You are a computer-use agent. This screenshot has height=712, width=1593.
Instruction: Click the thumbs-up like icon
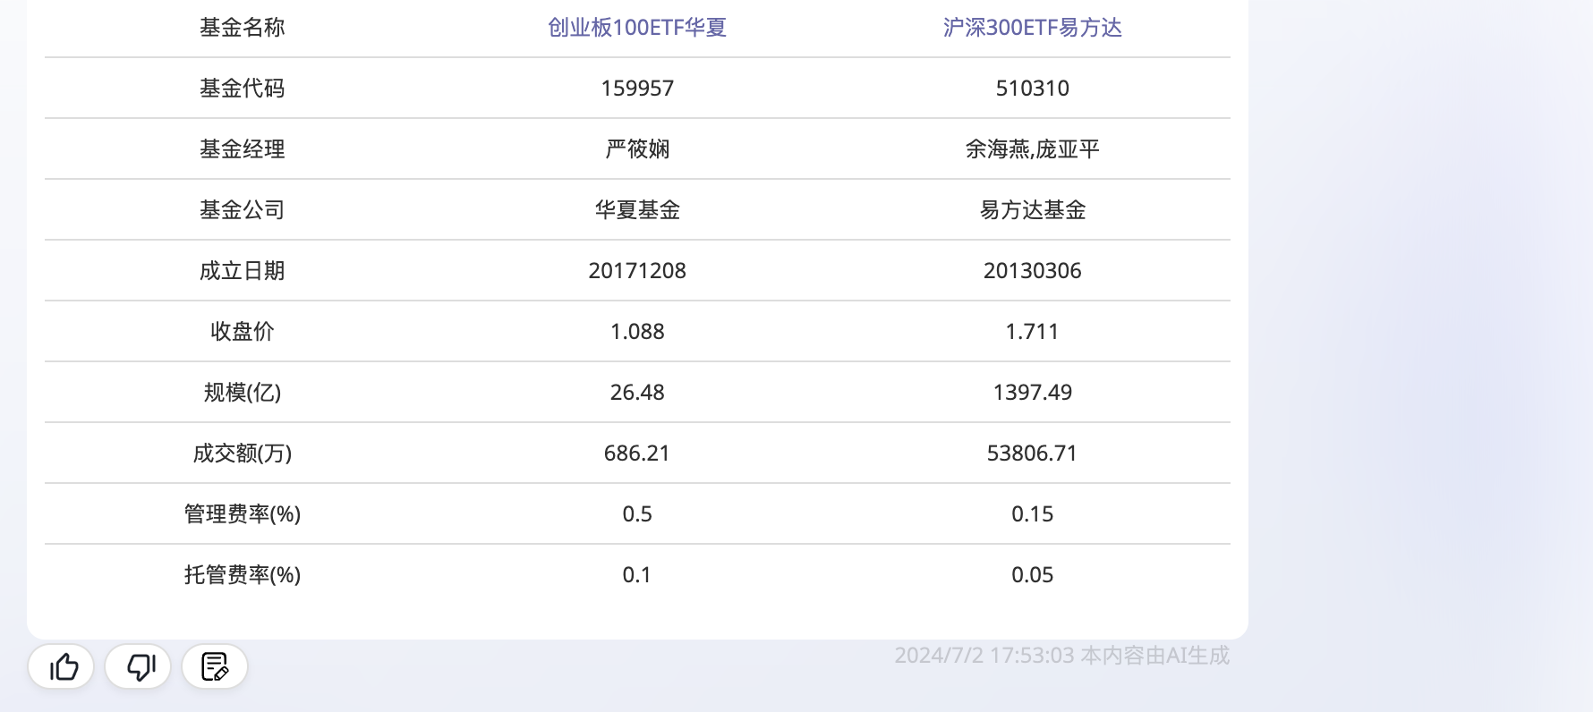pos(61,666)
